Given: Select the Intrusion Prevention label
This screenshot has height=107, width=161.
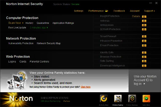Looking at the screenshot, I should pyautogui.click(x=111, y=41).
